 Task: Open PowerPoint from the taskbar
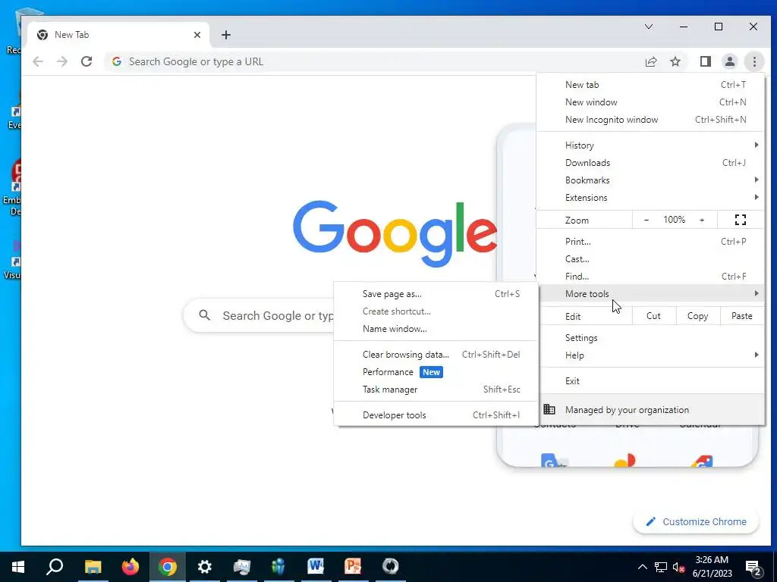(353, 566)
